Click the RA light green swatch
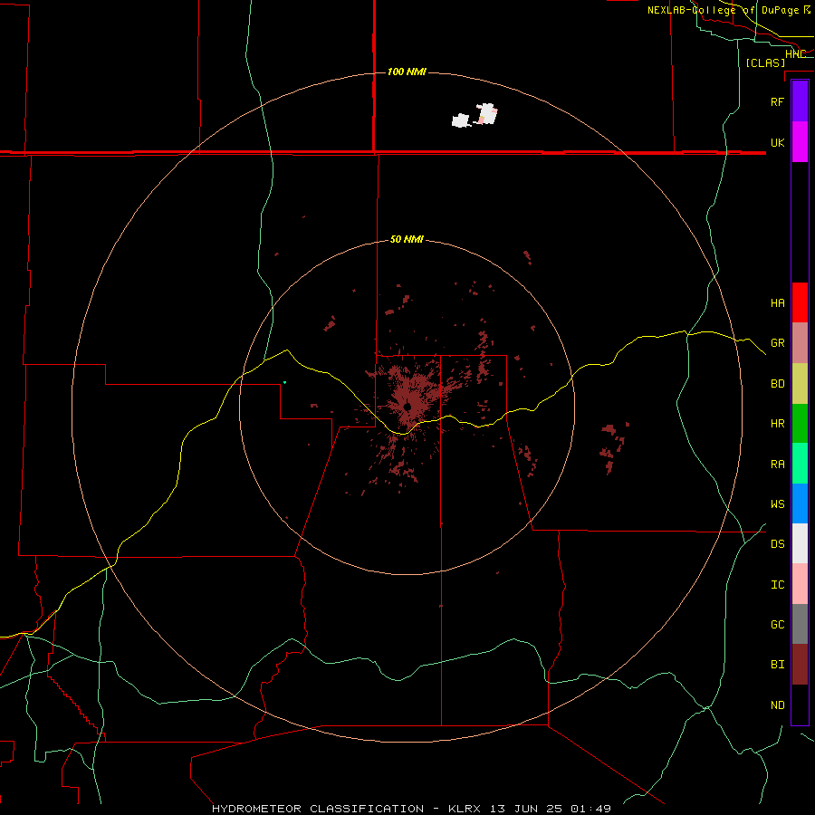Image resolution: width=815 pixels, height=815 pixels. click(x=800, y=464)
